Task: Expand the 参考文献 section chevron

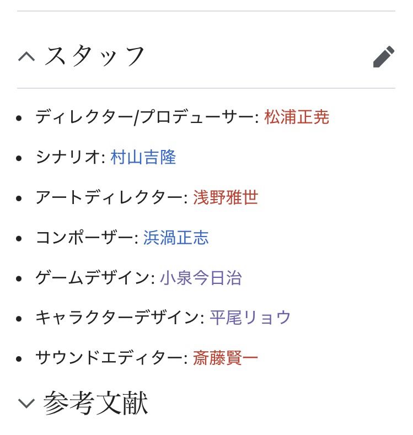Action: (26, 403)
